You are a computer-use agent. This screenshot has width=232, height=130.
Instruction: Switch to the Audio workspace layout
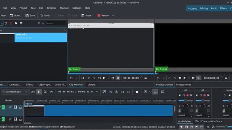click(214, 8)
